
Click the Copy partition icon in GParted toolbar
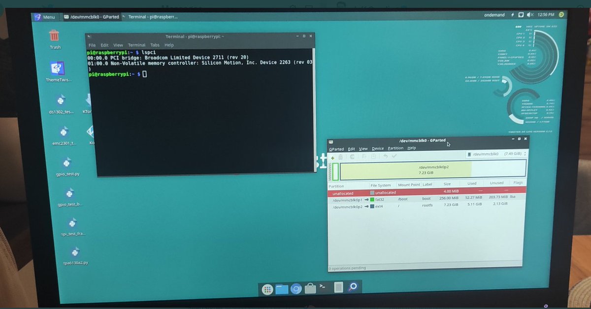(x=365, y=156)
